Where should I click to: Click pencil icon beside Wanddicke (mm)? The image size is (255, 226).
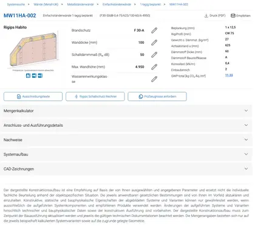(154, 43)
